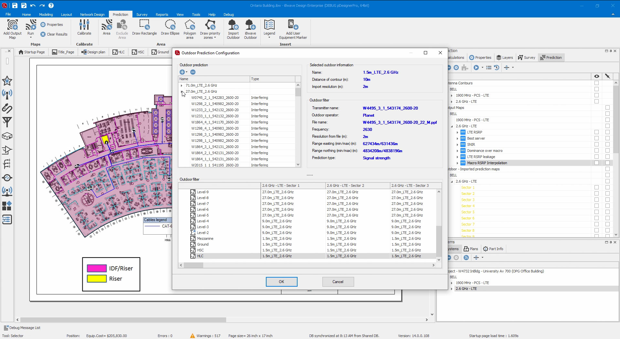Click the yellow Riser legend swatch
The width and height of the screenshot is (620, 339).
coord(97,279)
